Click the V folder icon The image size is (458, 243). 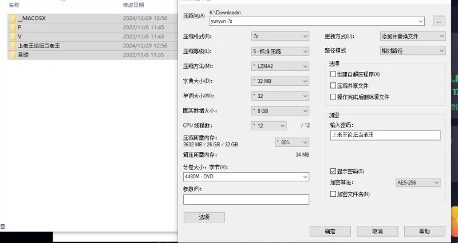point(13,37)
